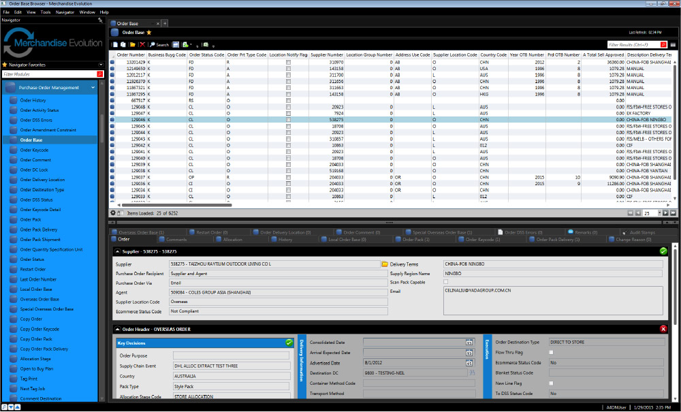This screenshot has height=412, width=681.
Task: Toggle the New Line Flag checkbox
Action: pyautogui.click(x=551, y=383)
